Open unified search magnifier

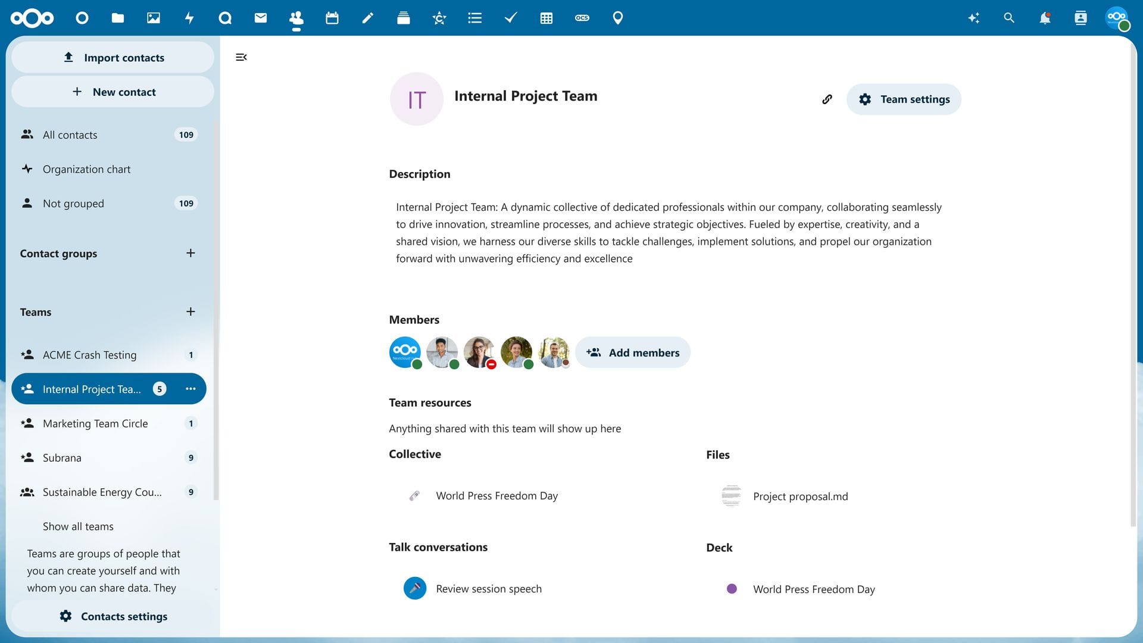1008,18
